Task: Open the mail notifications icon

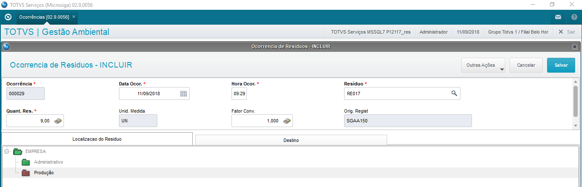Action: click(558, 17)
